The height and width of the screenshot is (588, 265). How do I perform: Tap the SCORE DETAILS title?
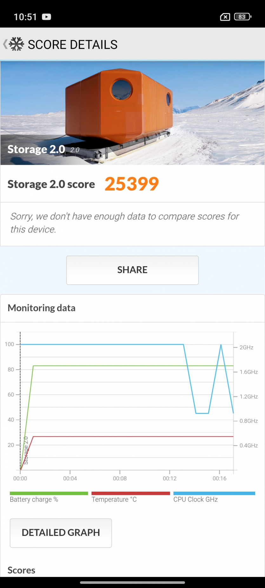tap(73, 45)
